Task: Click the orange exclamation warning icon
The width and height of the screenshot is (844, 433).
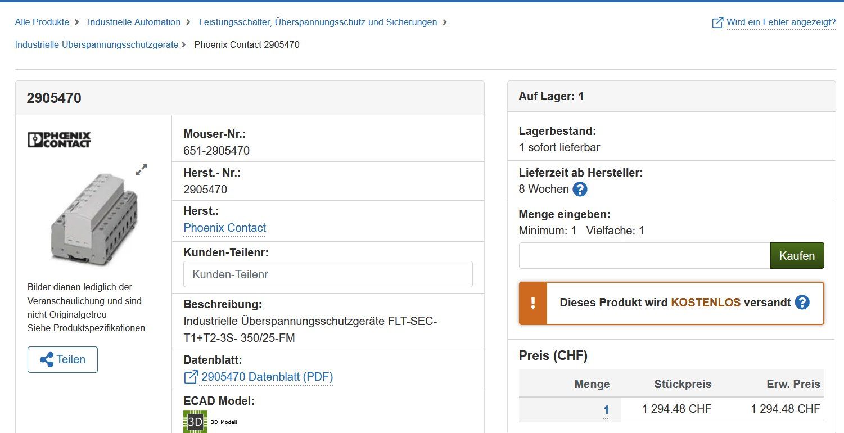Action: tap(533, 303)
